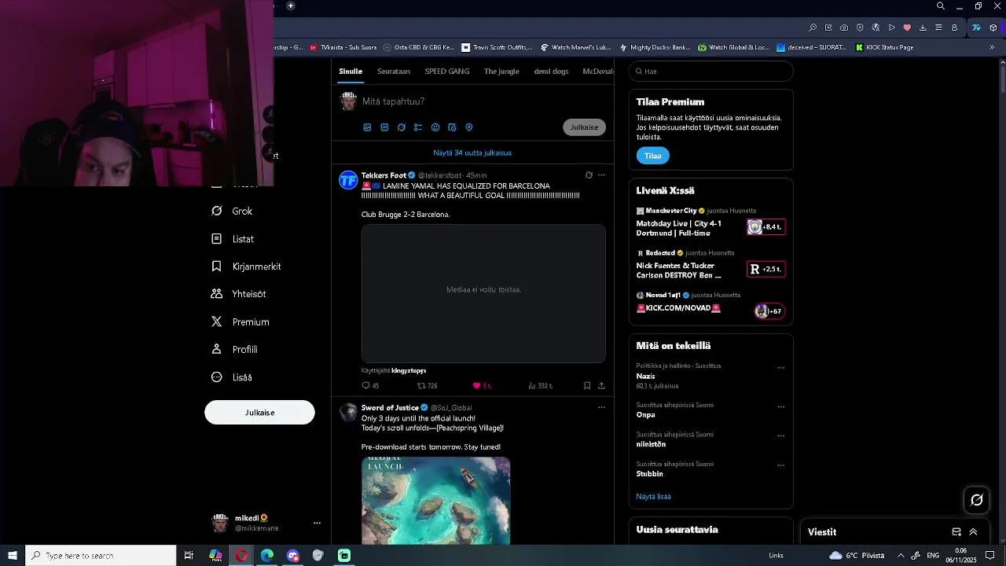1006x566 pixels.
Task: Click Windows Start button
Action: (13, 556)
